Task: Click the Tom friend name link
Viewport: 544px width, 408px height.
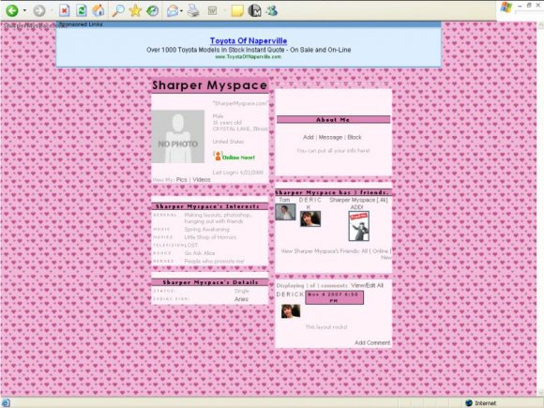Action: click(284, 200)
